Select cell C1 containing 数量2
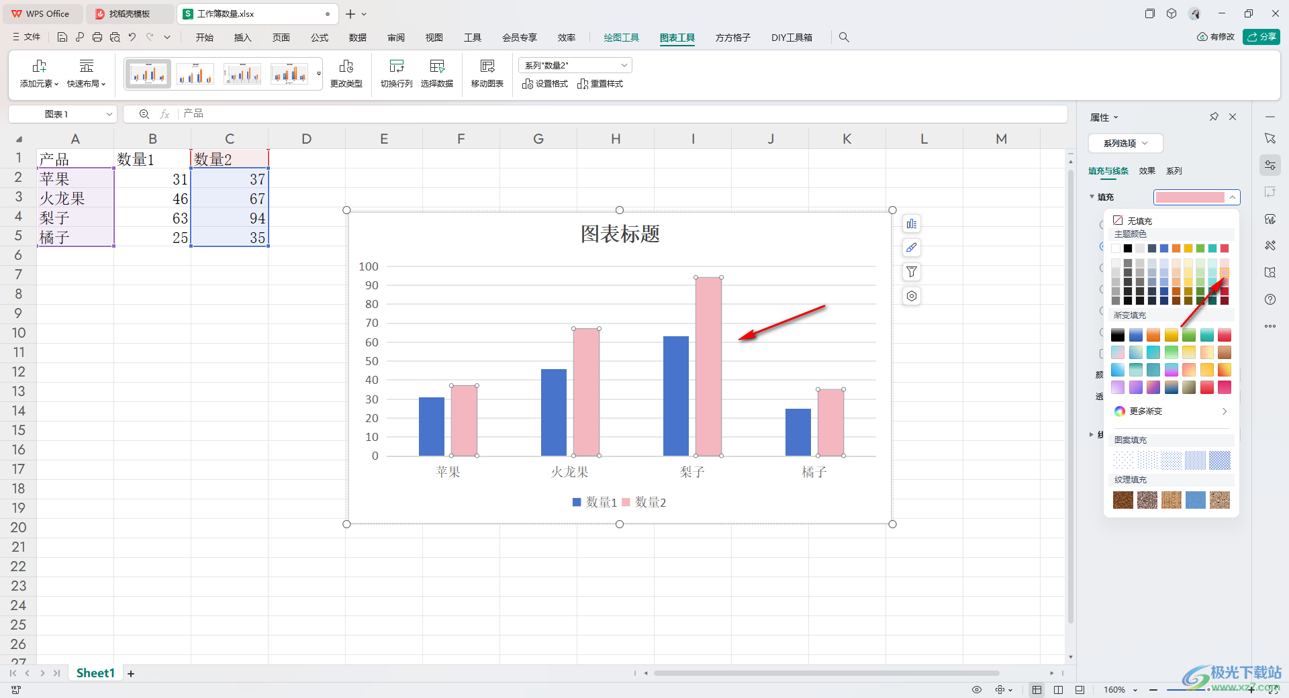Viewport: 1289px width, 698px height. pyautogui.click(x=230, y=159)
